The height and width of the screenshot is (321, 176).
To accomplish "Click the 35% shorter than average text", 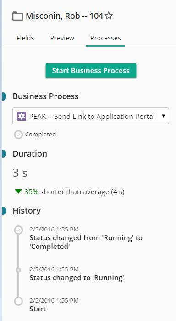I will 74,192.
